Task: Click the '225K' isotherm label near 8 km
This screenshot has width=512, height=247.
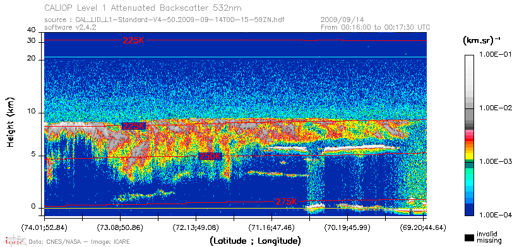Action: tap(133, 126)
